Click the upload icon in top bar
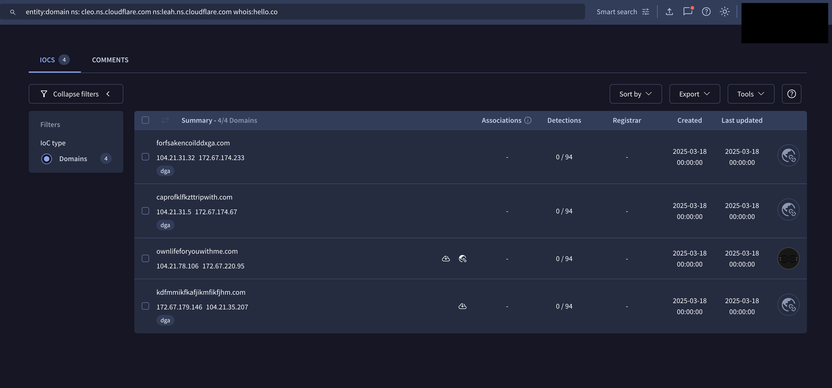832x388 pixels. click(669, 12)
